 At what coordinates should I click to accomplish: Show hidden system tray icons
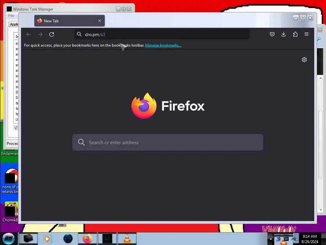click(x=271, y=239)
